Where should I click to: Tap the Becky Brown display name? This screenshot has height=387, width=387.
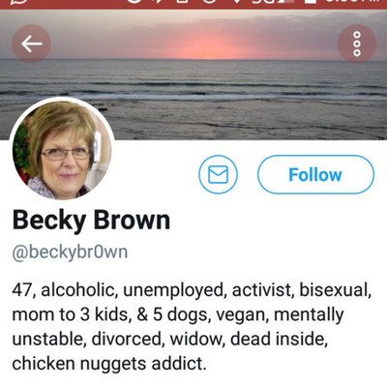pyautogui.click(x=91, y=221)
